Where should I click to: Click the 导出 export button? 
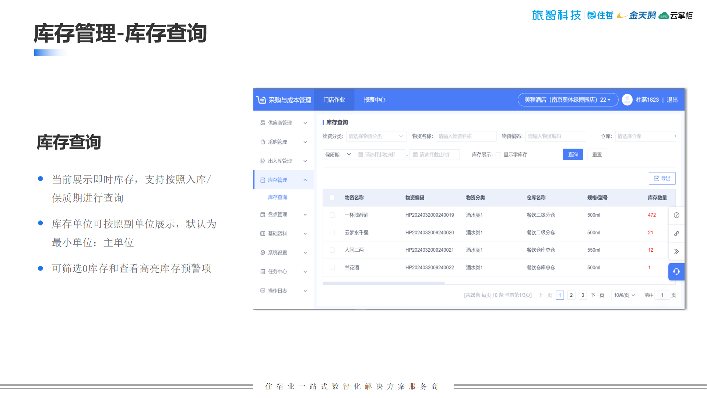[x=662, y=178]
